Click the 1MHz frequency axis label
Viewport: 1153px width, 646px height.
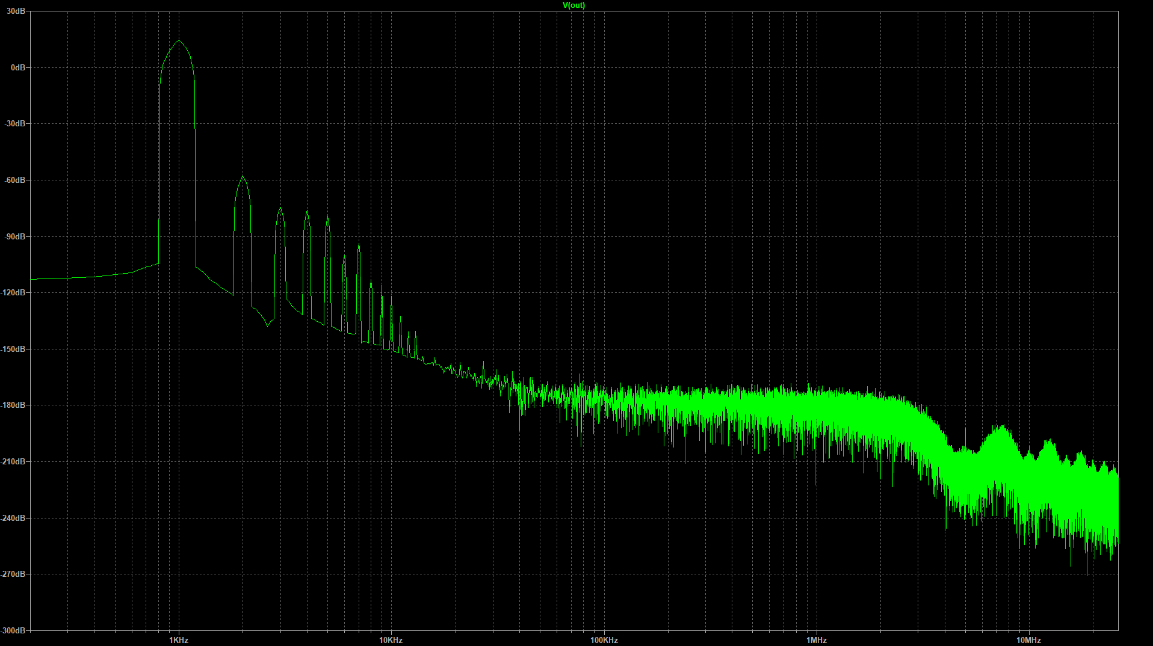point(817,640)
